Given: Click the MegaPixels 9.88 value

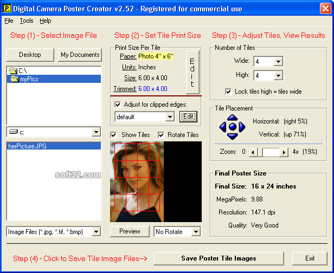Looking at the screenshot, I should coord(257,199).
